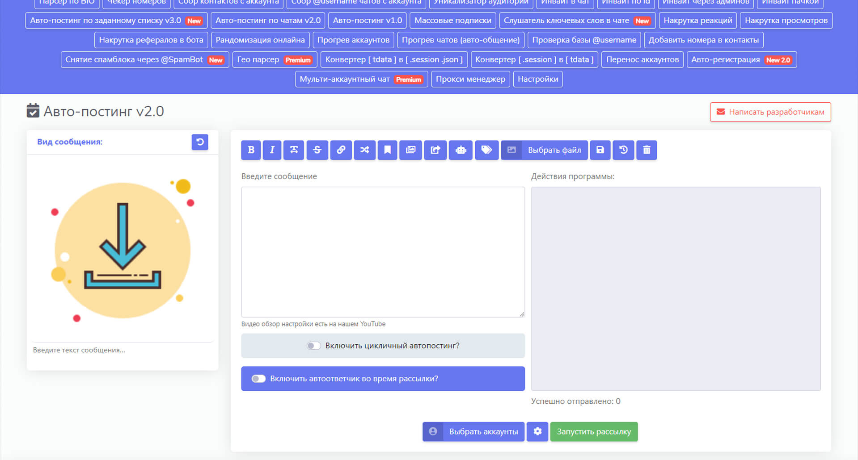Click into the Введите сообщение text area
This screenshot has width=858, height=460.
(x=383, y=252)
